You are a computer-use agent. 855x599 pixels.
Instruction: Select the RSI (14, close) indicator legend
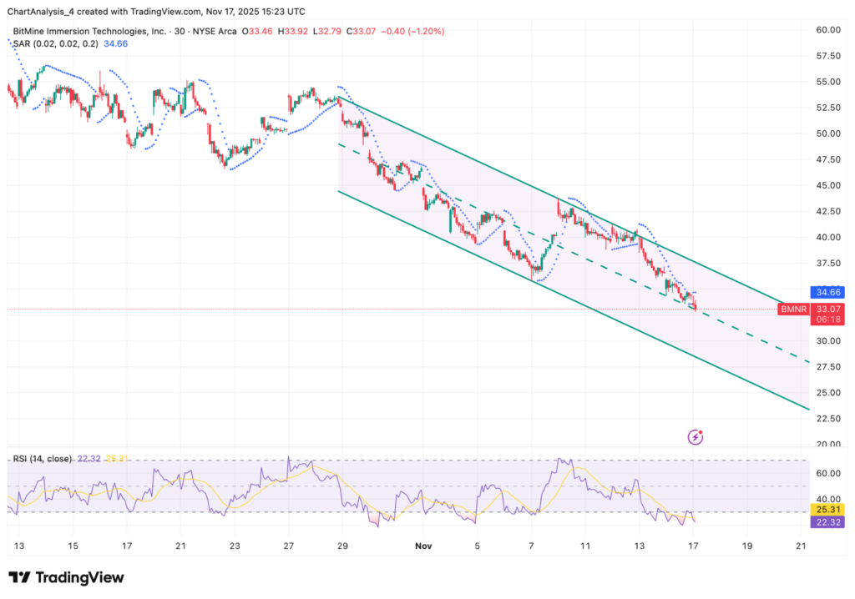42,459
